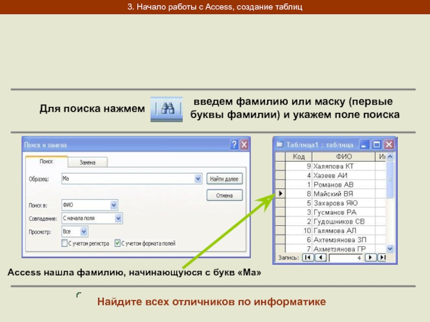Go to first record navigation button
Image resolution: width=430 pixels, height=322 pixels.
click(x=307, y=258)
